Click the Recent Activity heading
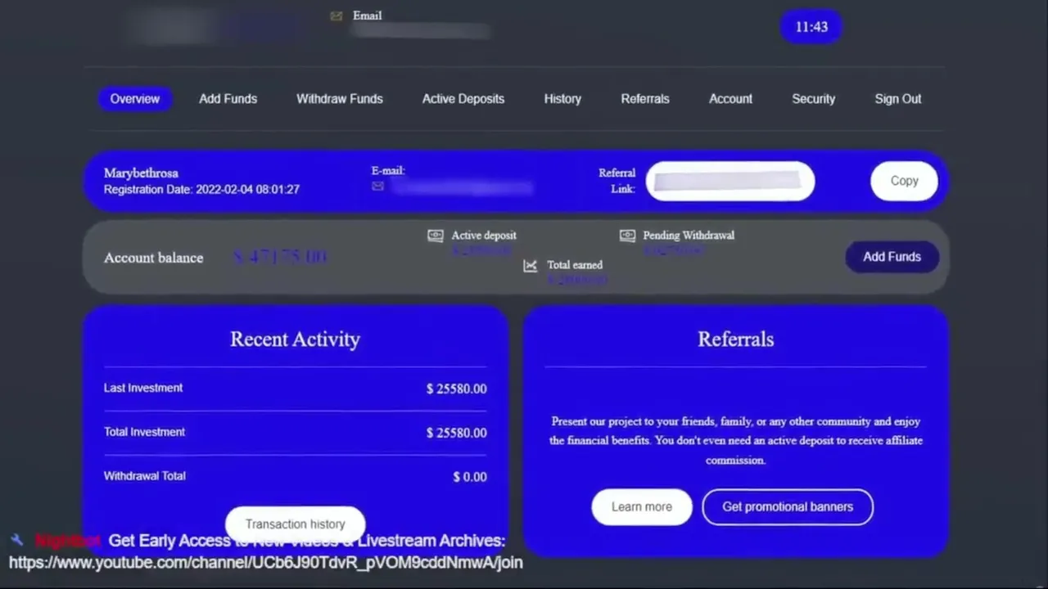The height and width of the screenshot is (589, 1048). coord(295,339)
